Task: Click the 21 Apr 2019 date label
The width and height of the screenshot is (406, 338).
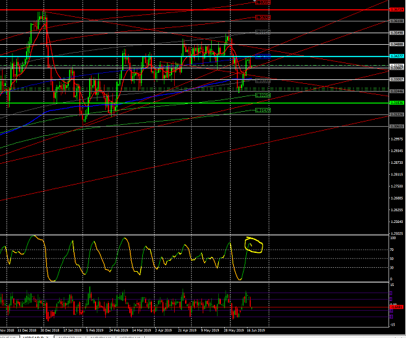Action: tap(187, 330)
